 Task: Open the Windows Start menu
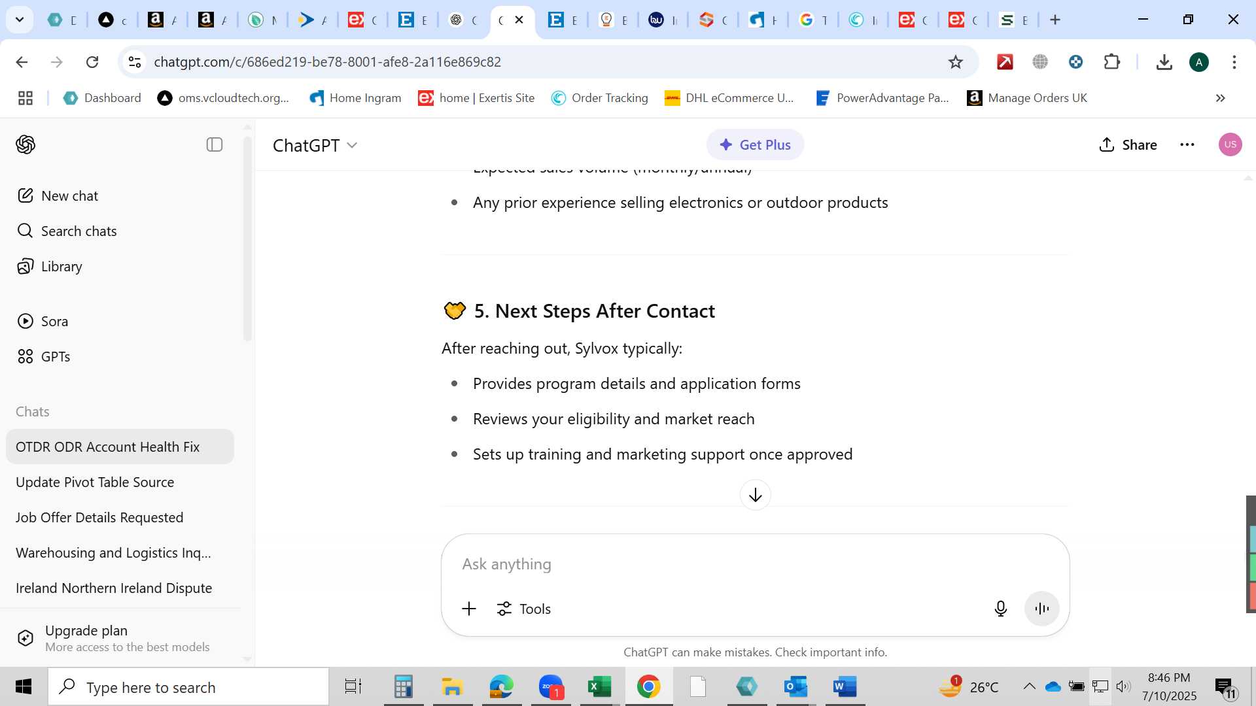pos(24,686)
